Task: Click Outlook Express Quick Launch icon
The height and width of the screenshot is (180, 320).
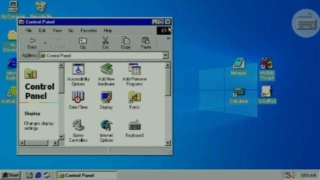Action: click(x=47, y=175)
